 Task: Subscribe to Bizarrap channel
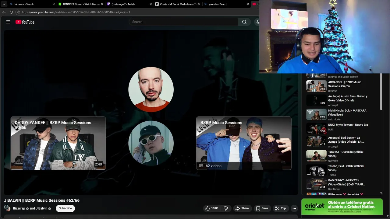pyautogui.click(x=65, y=208)
